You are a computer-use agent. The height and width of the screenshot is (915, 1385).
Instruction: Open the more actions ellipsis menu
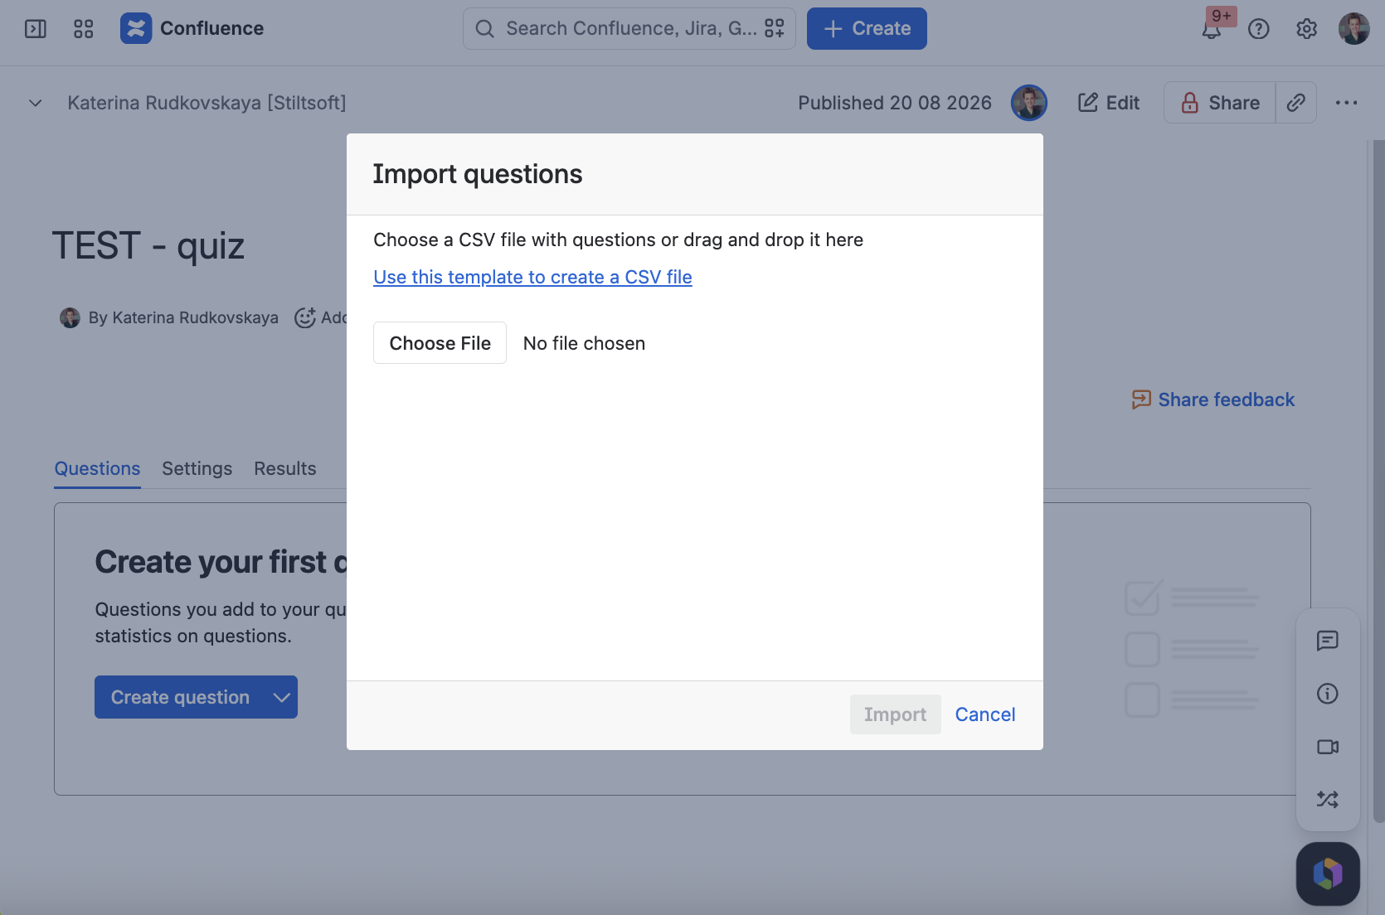coord(1347,103)
